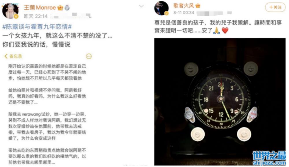
Task: Open the three-dot more options in memo
Action: pyautogui.click(x=89, y=56)
